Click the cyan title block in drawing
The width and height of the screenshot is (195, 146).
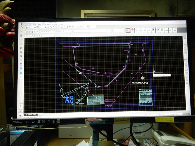[x=146, y=97]
